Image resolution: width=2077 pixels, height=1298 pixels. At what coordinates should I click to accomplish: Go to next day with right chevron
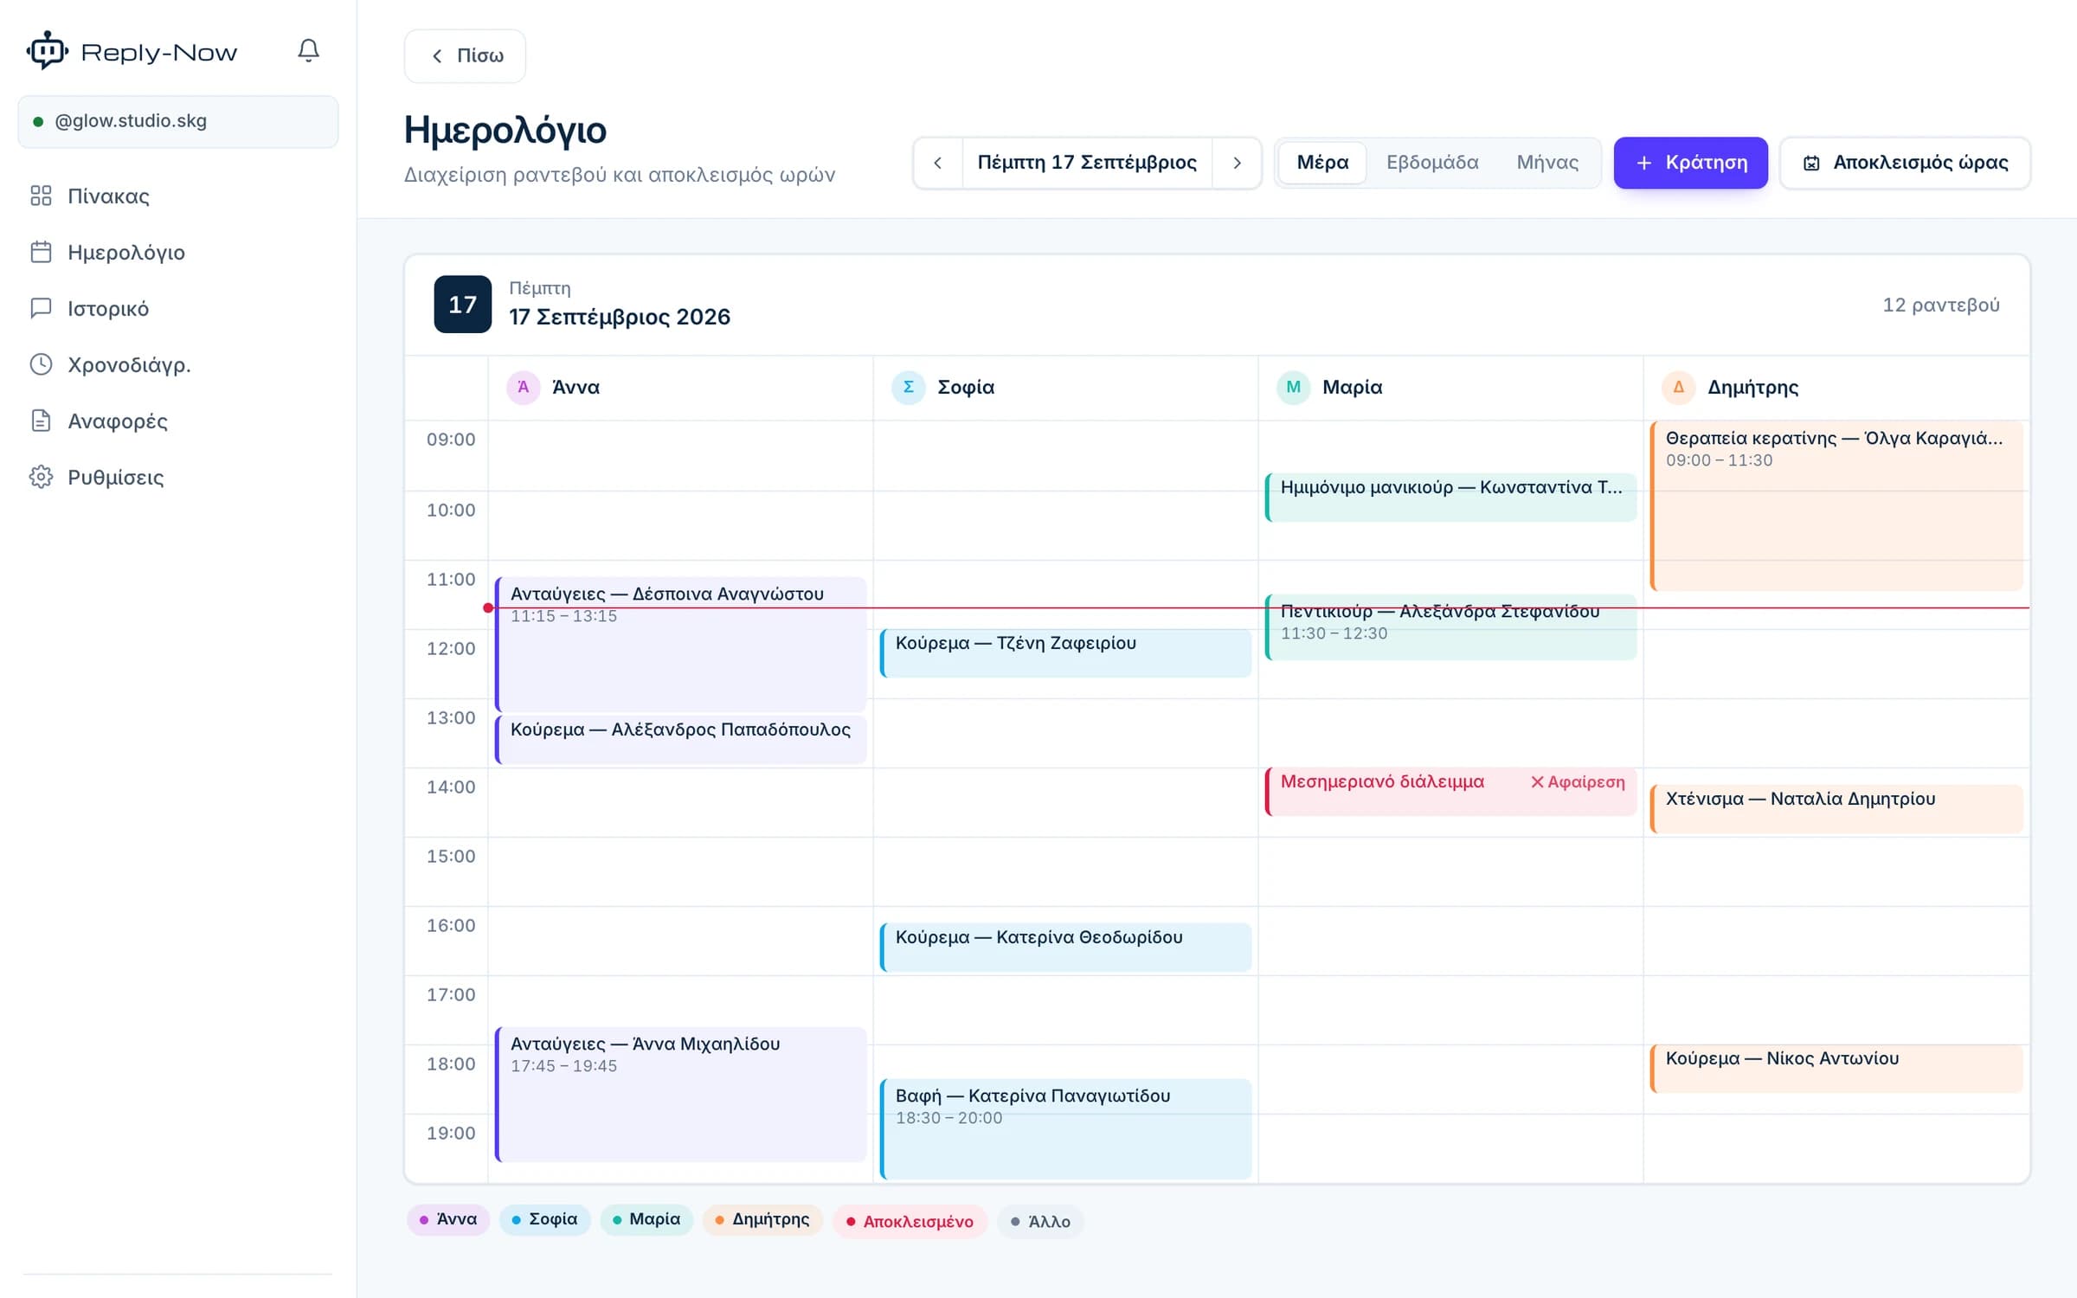coord(1237,163)
